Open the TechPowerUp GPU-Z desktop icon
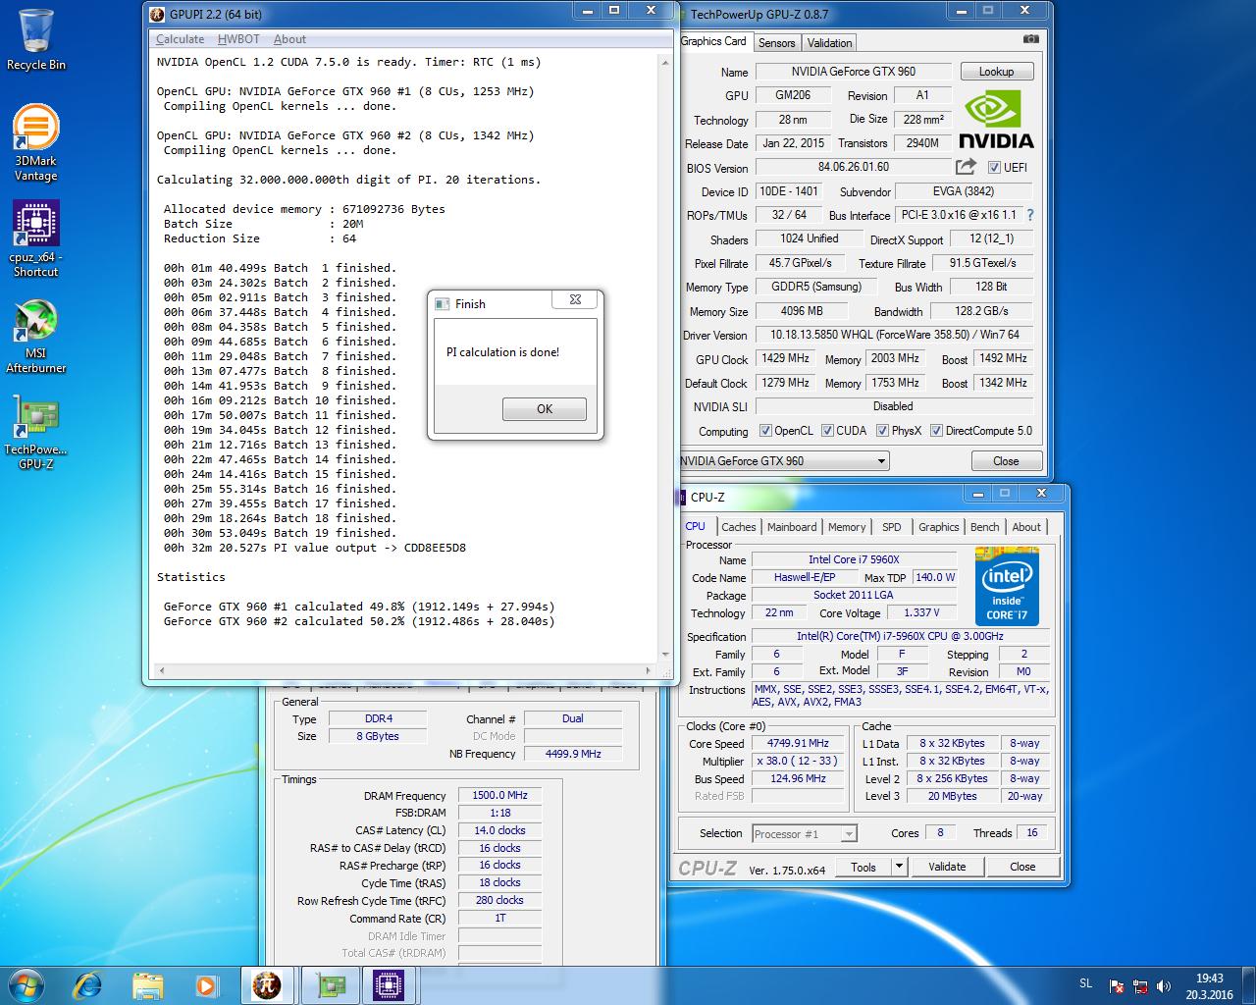Image resolution: width=1256 pixels, height=1005 pixels. pyautogui.click(x=36, y=432)
